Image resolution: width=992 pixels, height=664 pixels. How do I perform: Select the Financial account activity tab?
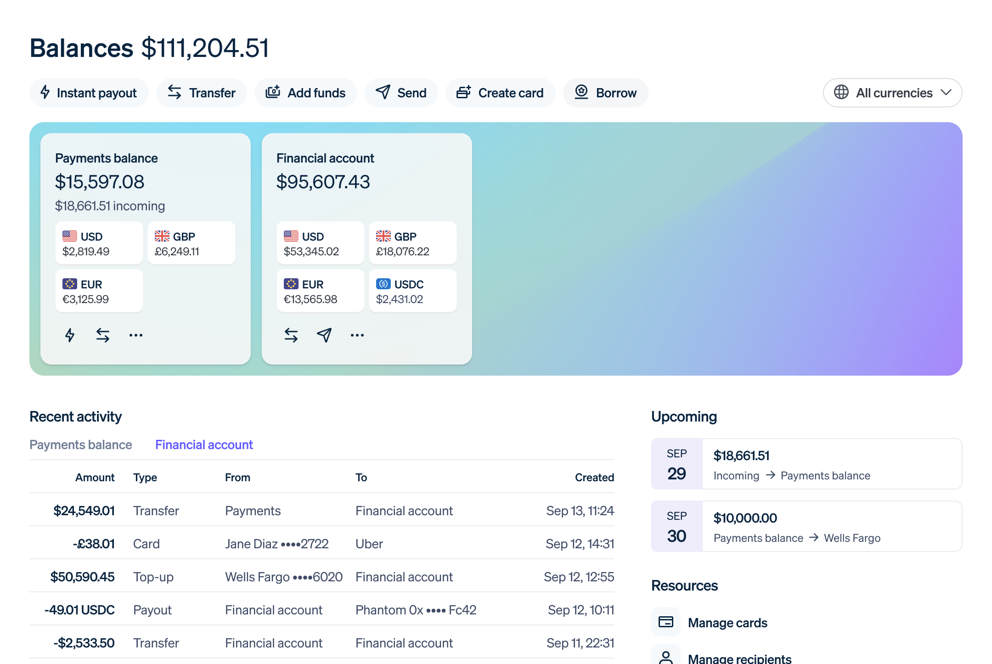click(203, 444)
